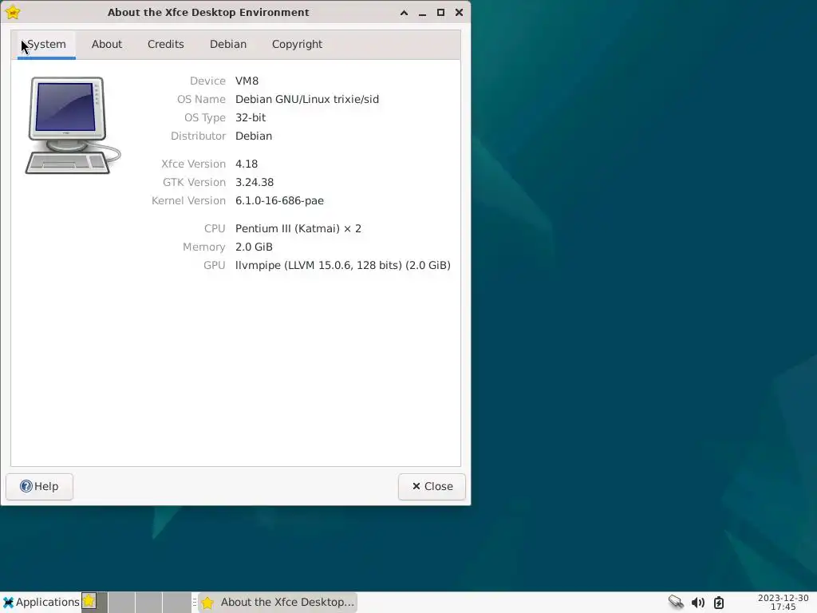The image size is (817, 613).
Task: Click the Help button
Action: [40, 486]
